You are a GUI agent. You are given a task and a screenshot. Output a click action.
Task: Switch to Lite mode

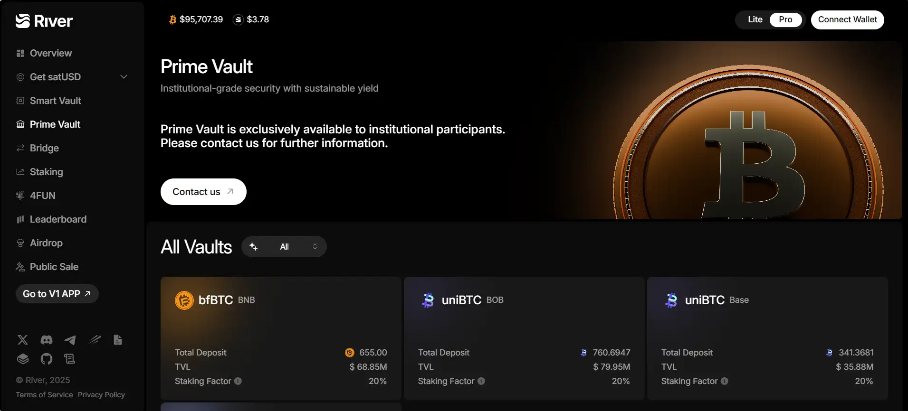[x=755, y=19]
